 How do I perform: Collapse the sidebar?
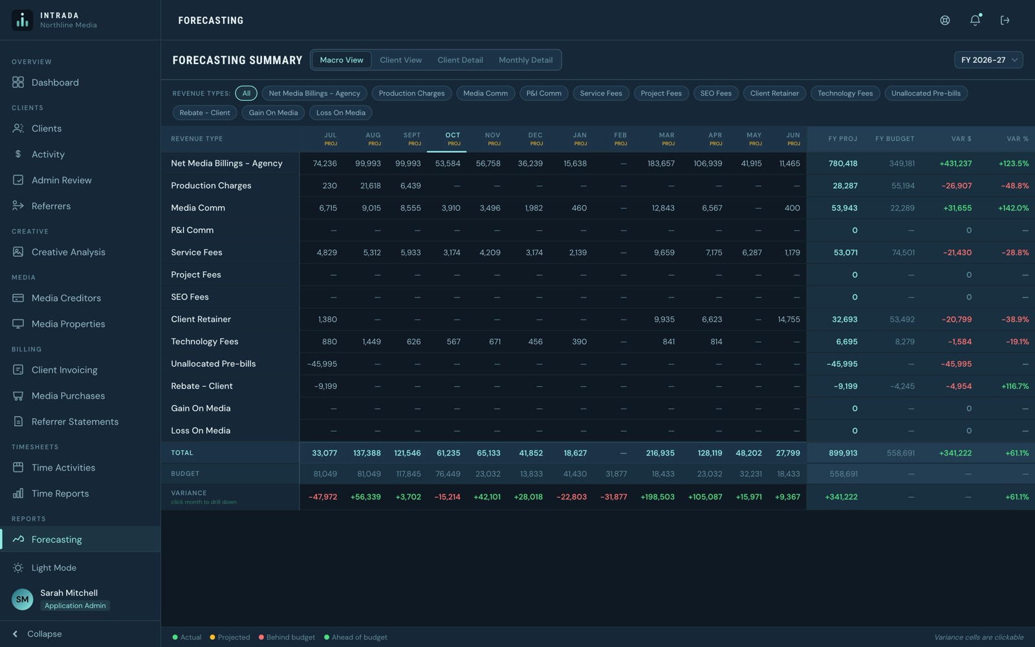[38, 634]
